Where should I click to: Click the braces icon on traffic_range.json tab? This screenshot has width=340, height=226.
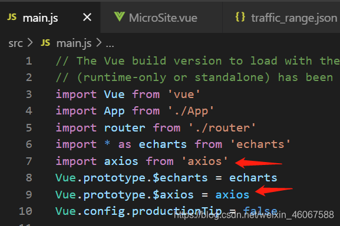coord(240,17)
